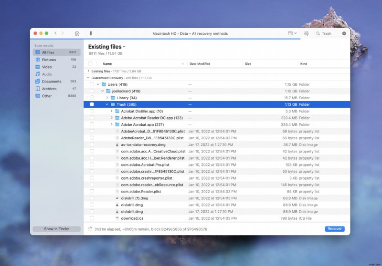Check the download.ics checkbox
Screen dimensions: 382x266
pos(92,218)
